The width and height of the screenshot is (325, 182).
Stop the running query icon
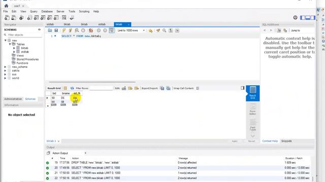click(83, 30)
